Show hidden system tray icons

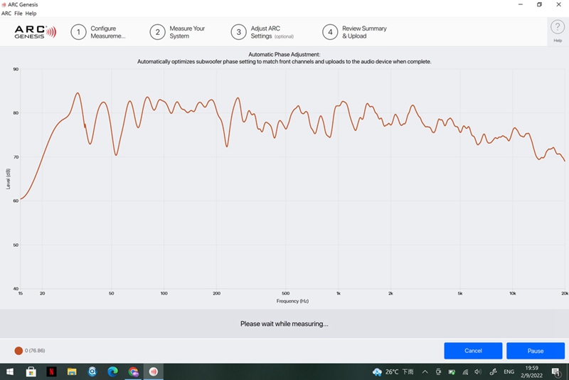tap(425, 371)
